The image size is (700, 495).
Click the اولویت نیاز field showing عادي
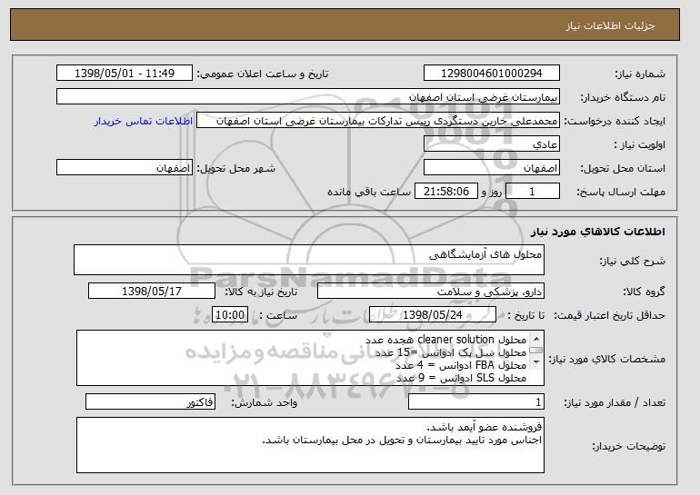pos(492,144)
